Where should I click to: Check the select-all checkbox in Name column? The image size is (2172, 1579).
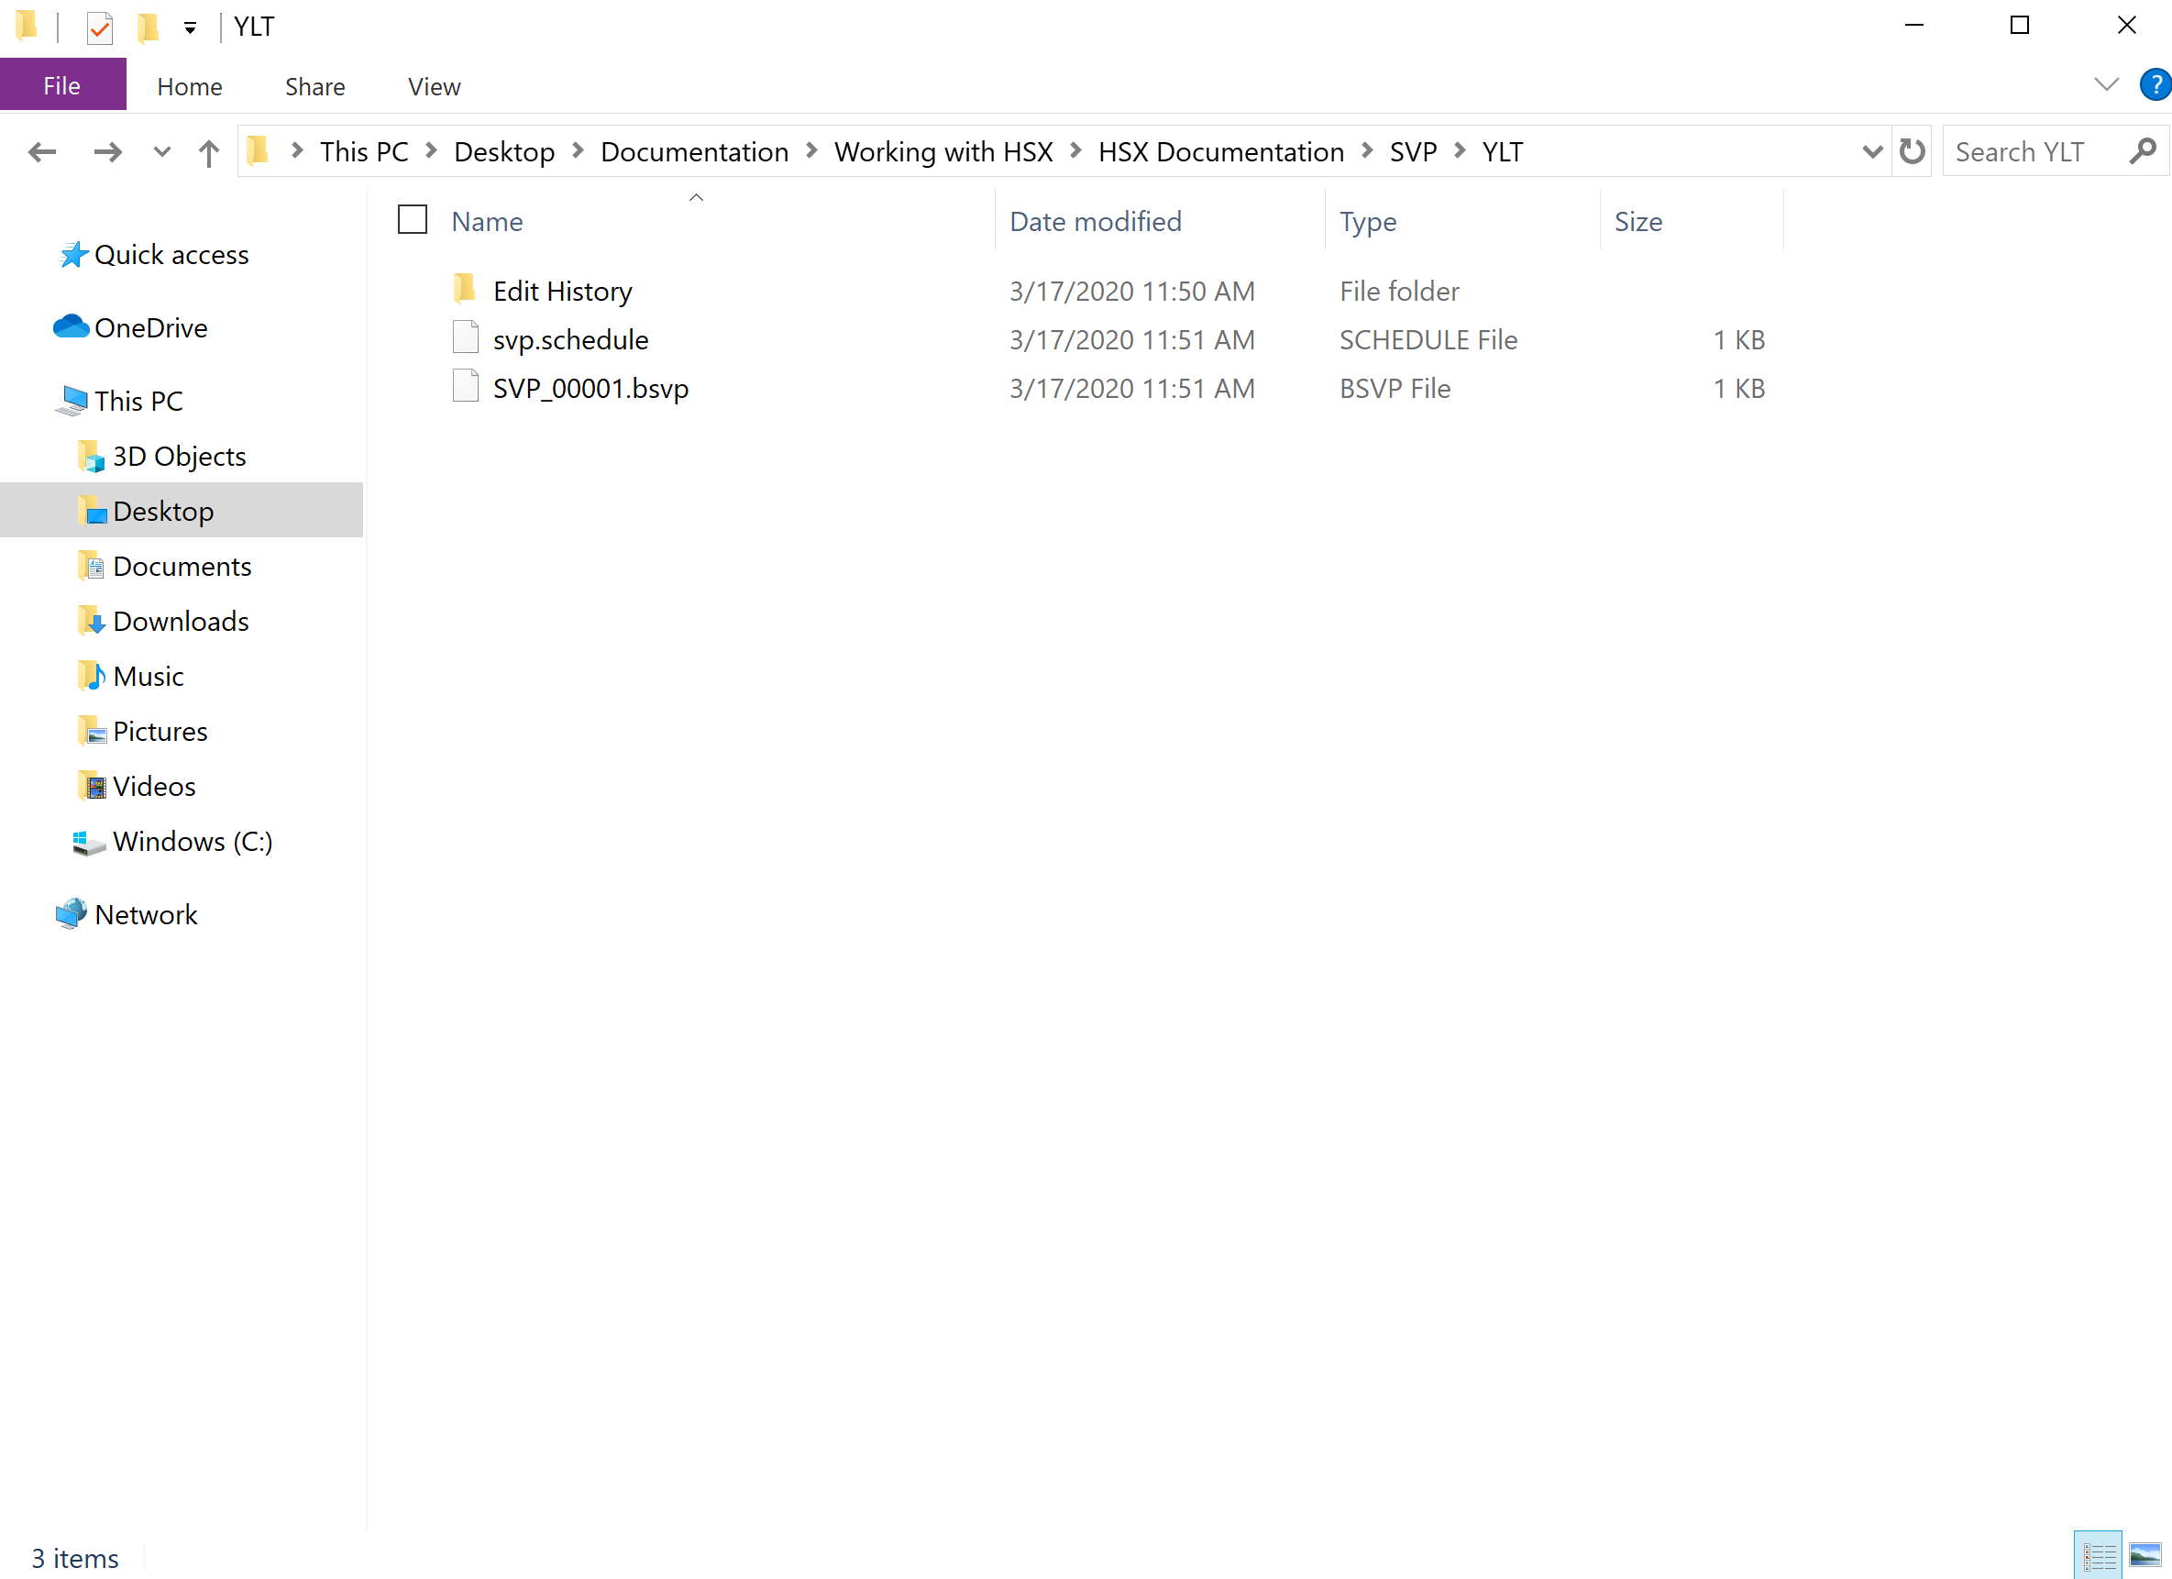[x=412, y=219]
